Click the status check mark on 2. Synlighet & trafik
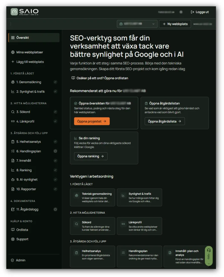Image resolution: width=224 pixels, height=277 pixels. pos(55,91)
